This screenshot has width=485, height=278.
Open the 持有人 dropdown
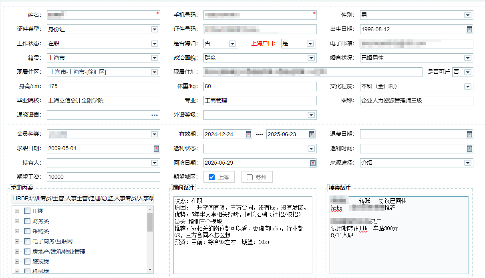[x=155, y=163]
